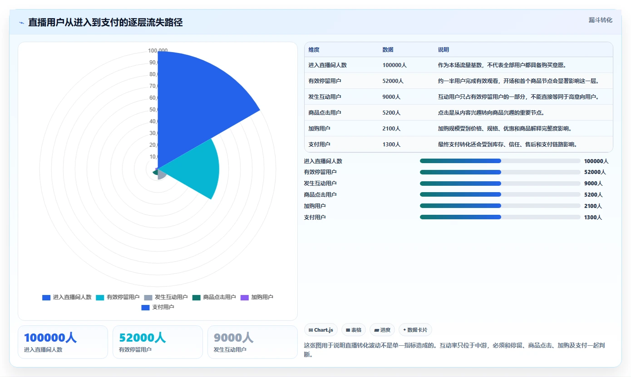Click the progress bar for 有效停留用户
Image resolution: width=631 pixels, height=377 pixels.
pyautogui.click(x=500, y=172)
